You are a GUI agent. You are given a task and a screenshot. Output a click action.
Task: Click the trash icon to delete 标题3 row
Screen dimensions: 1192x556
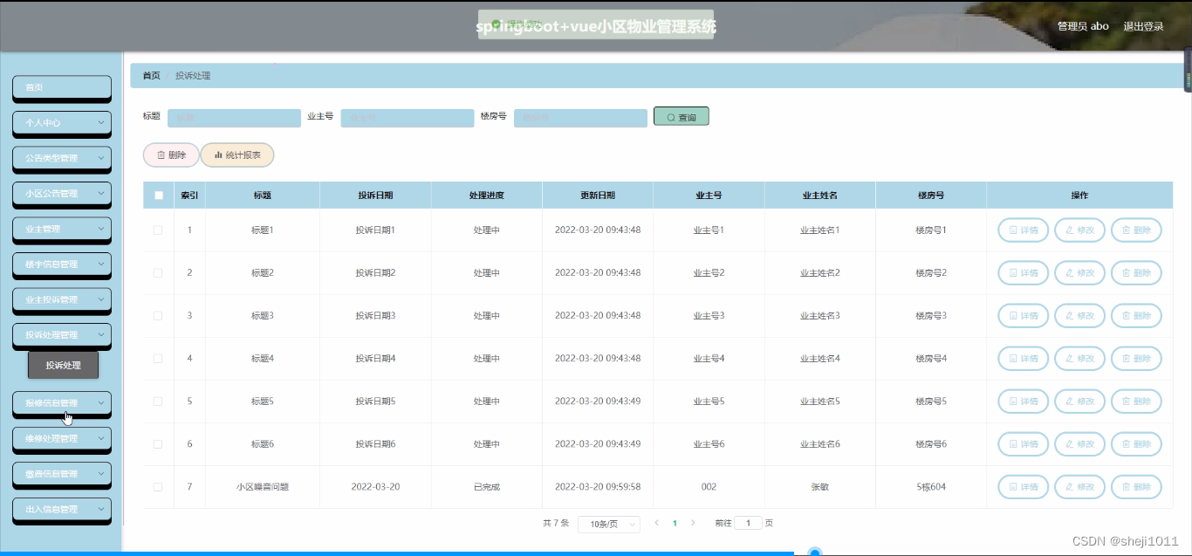pos(1127,315)
